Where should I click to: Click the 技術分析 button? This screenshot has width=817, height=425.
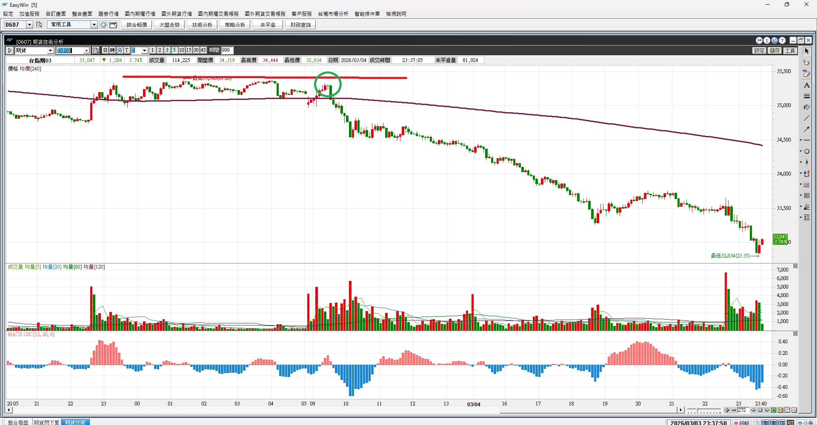202,25
